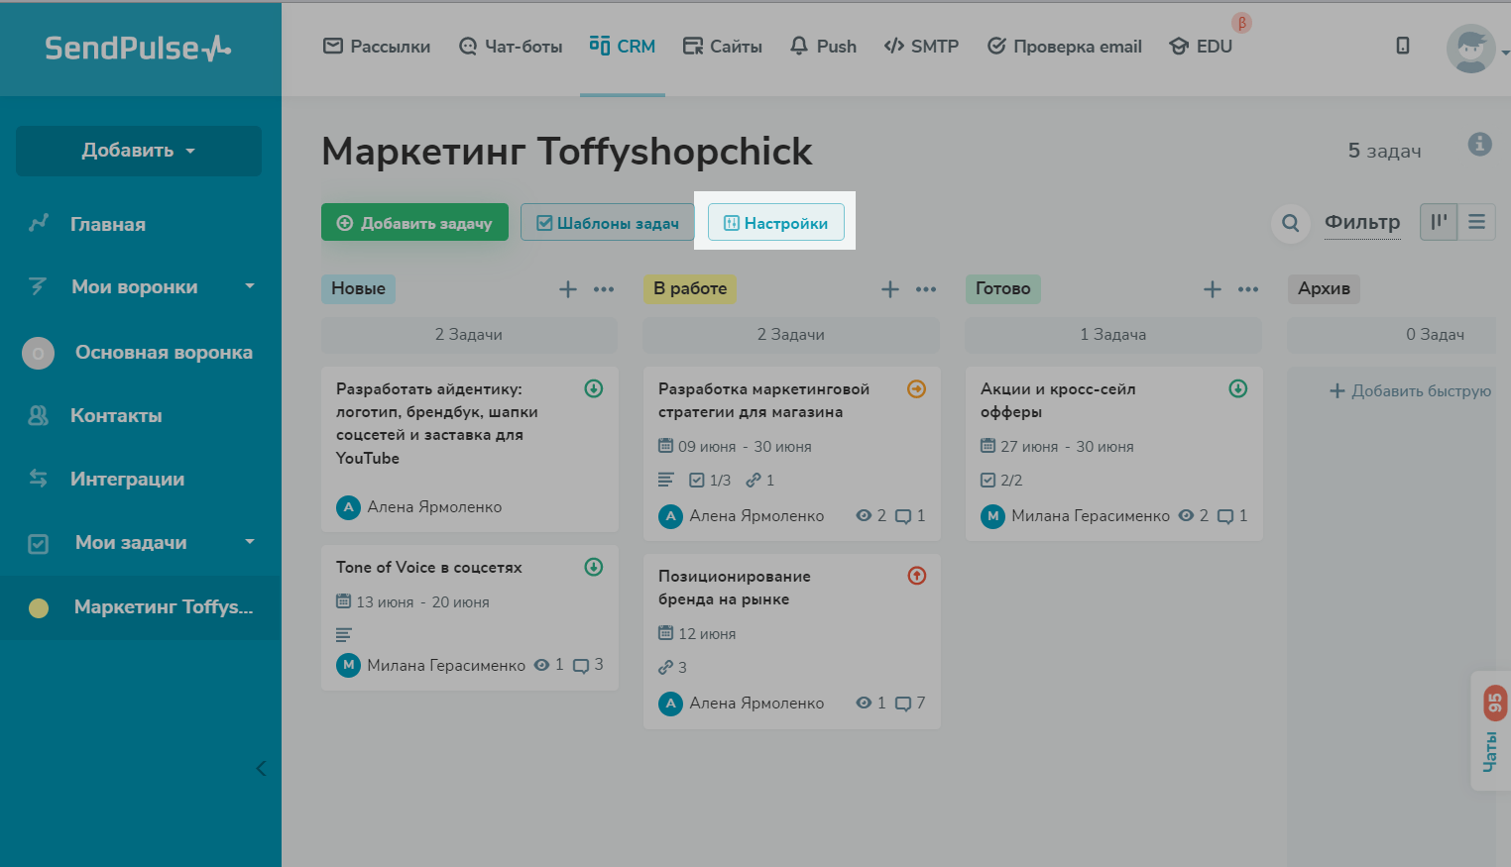Click the mobile device icon in header
This screenshot has width=1511, height=867.
(x=1402, y=46)
